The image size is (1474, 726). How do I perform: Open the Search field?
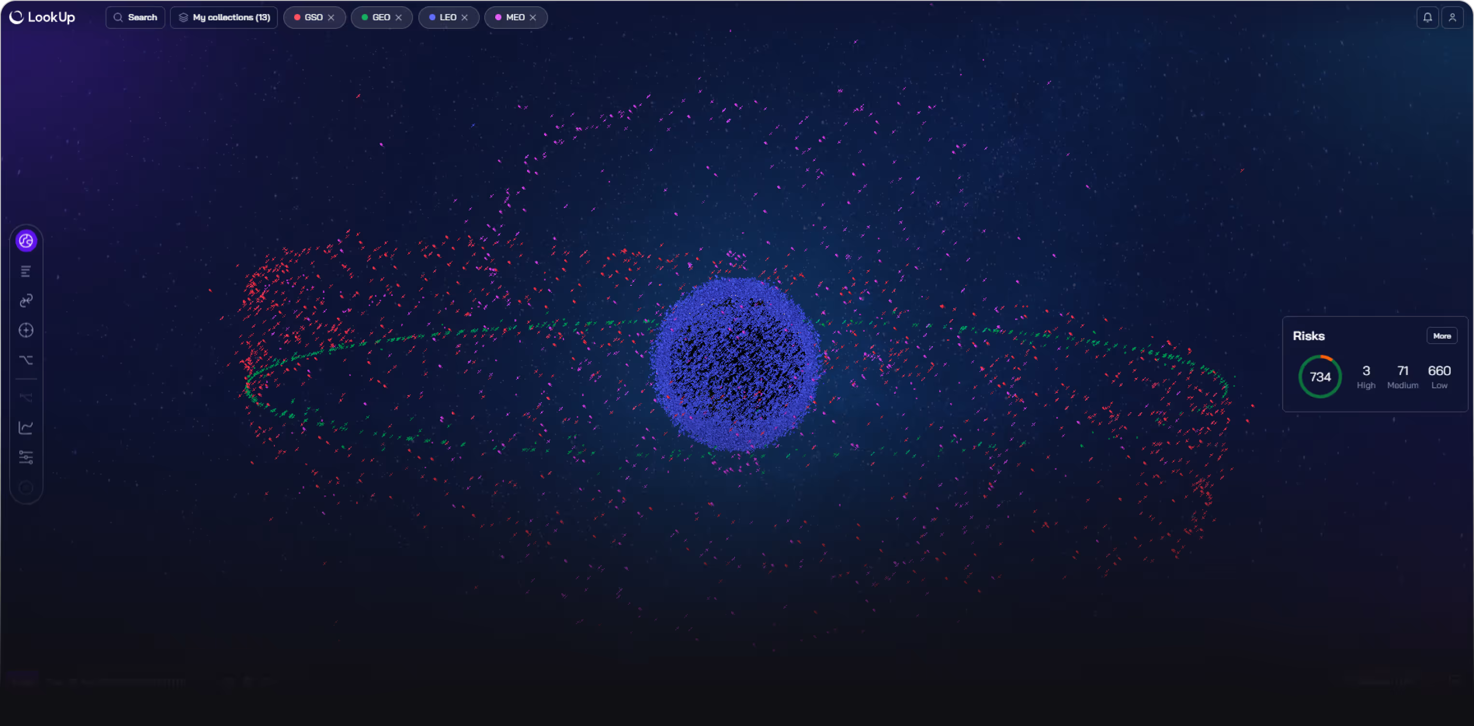point(135,17)
